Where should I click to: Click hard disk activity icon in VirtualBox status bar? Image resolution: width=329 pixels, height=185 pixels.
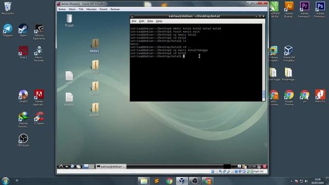pyautogui.click(x=213, y=171)
